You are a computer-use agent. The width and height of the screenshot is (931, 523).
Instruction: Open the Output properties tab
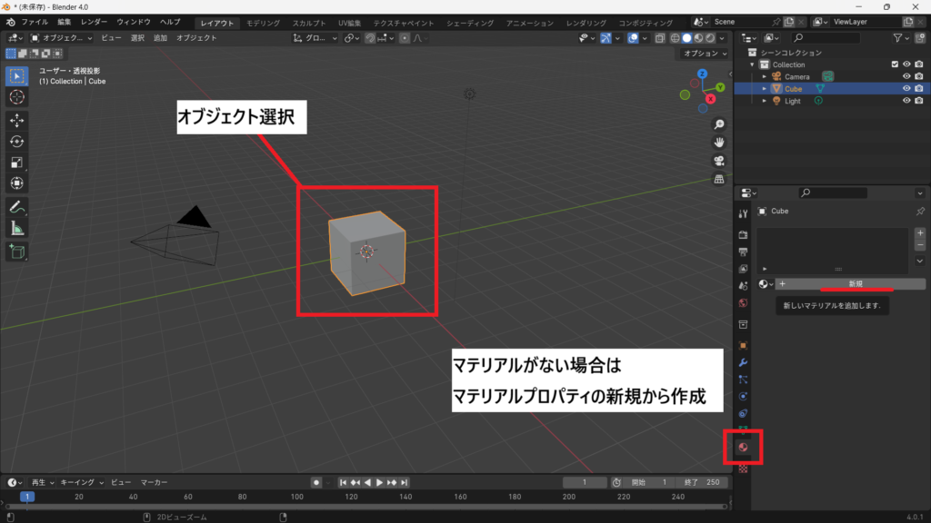coord(743,252)
